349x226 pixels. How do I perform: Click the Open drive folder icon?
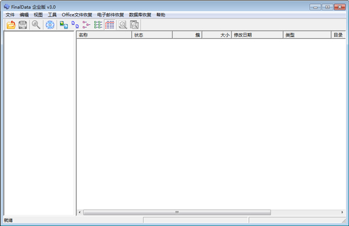click(11, 24)
